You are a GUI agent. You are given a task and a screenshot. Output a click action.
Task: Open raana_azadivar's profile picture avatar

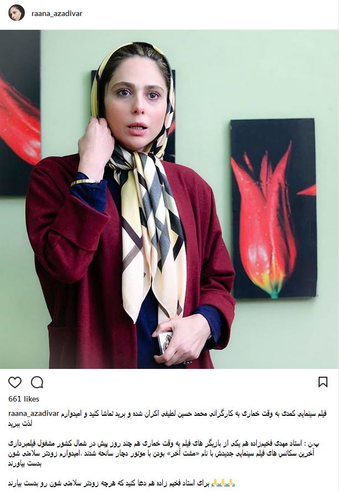point(16,13)
